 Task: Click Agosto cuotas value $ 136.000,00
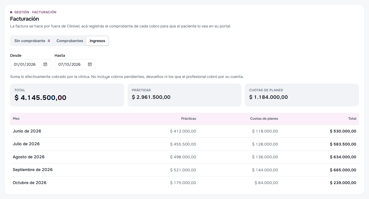coord(265,157)
